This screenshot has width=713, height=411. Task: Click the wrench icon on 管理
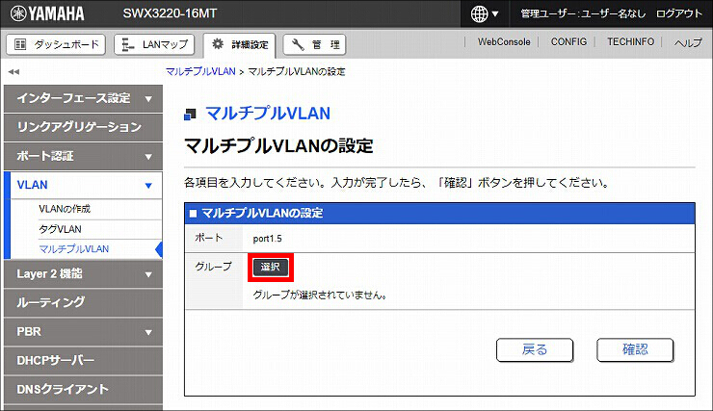tap(298, 44)
